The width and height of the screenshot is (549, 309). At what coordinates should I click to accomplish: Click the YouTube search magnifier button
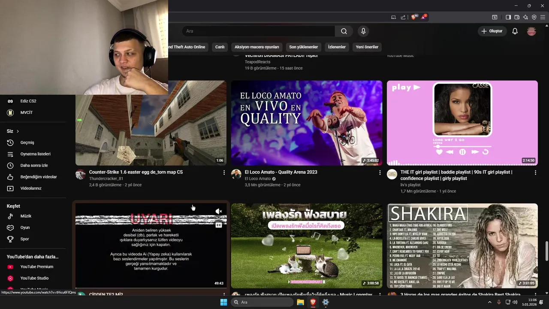point(344,31)
